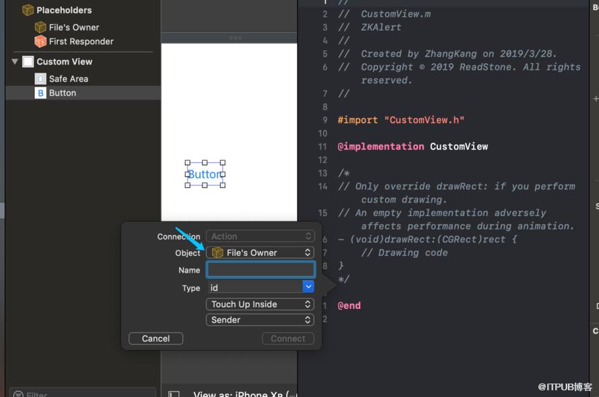
Task: Collapse the Custom View disclosure triangle
Action: (15, 61)
